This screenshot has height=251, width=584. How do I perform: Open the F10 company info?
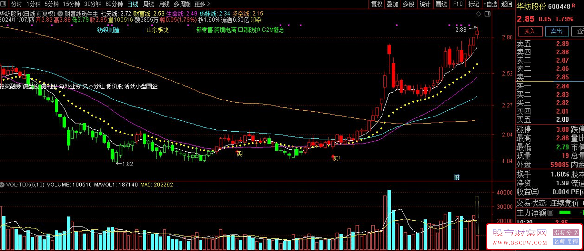(x=457, y=4)
